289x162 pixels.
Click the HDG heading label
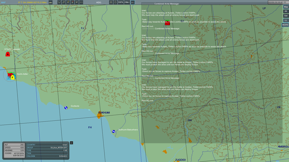tap(99, 2)
